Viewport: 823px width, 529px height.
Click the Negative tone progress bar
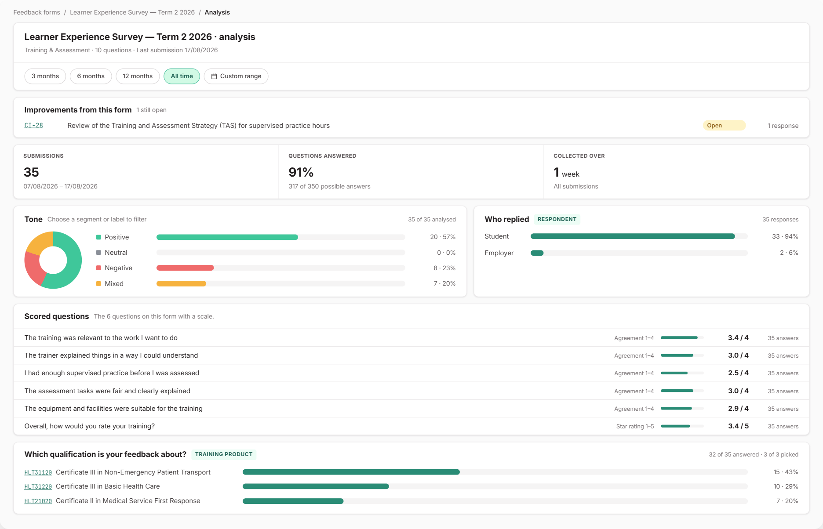pyautogui.click(x=280, y=268)
